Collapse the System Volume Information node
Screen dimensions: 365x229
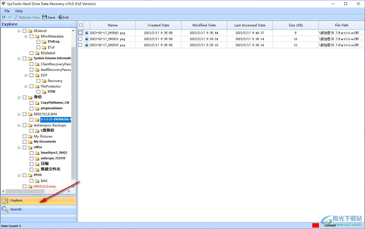19,59
